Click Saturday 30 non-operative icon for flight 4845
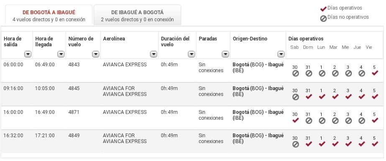 click(x=296, y=97)
